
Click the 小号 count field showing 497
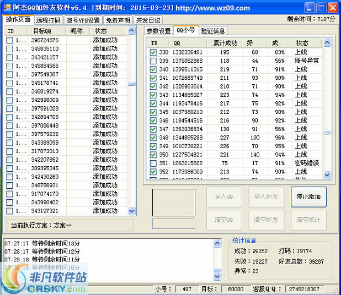pos(187,289)
